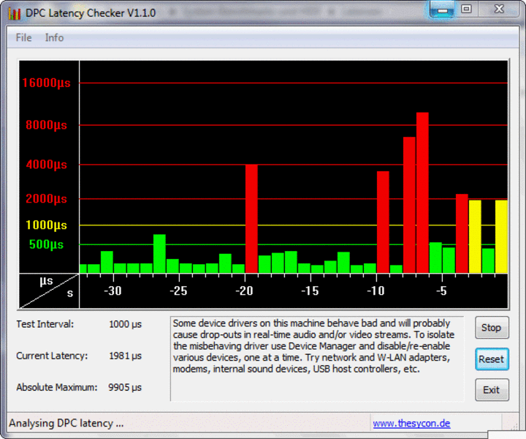Screen dimensions: 526x439
Task: Click the 16000µs axis label
Action: click(46, 83)
